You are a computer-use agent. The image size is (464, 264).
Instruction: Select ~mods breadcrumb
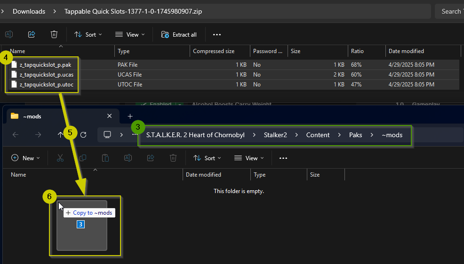392,135
